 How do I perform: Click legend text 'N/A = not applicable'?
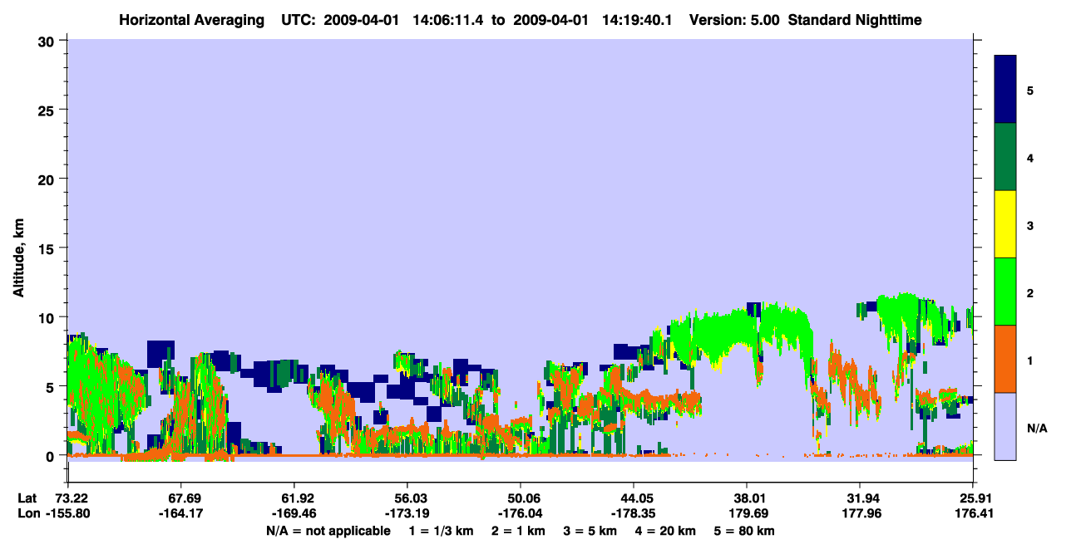click(328, 531)
